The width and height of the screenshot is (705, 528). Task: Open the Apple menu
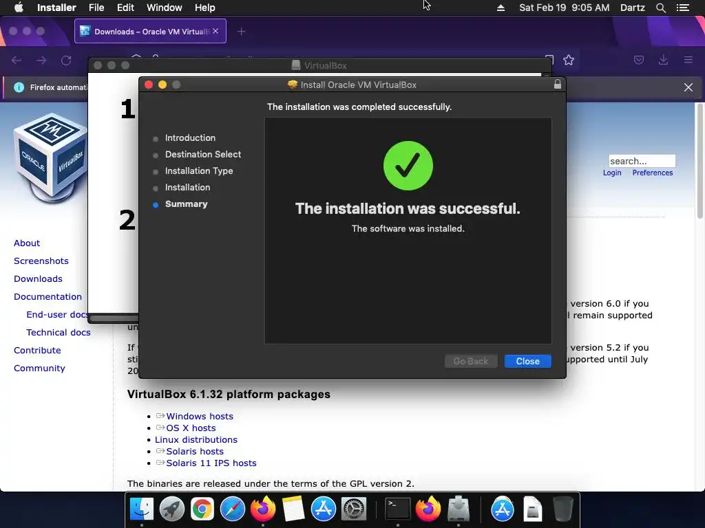(x=19, y=8)
